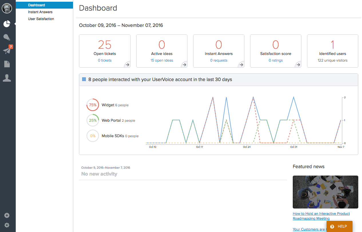
Task: Toggle the Web Portal 25% series circle
Action: [x=93, y=121]
